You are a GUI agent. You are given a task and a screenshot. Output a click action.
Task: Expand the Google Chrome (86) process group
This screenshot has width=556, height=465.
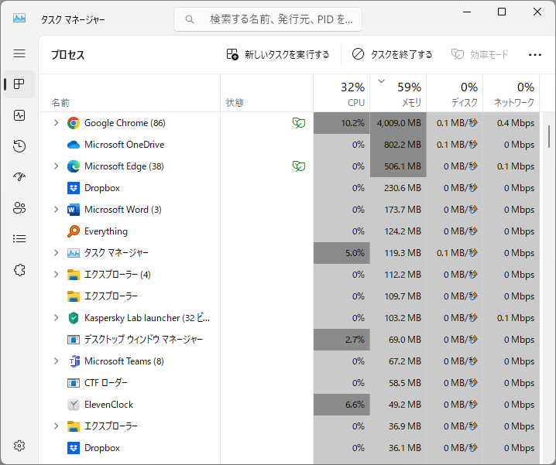[x=56, y=123]
